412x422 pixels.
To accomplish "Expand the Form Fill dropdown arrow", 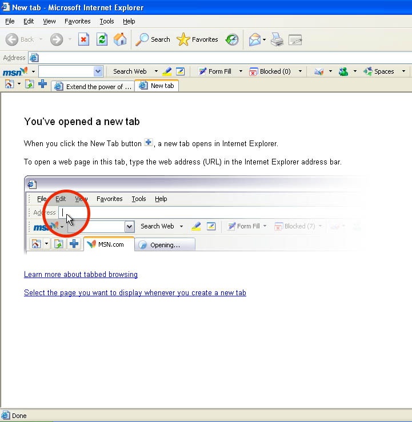I will click(241, 71).
